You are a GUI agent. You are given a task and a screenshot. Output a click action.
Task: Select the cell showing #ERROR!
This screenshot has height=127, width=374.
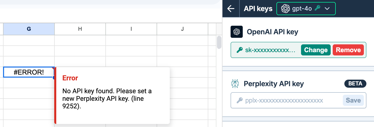coord(29,72)
